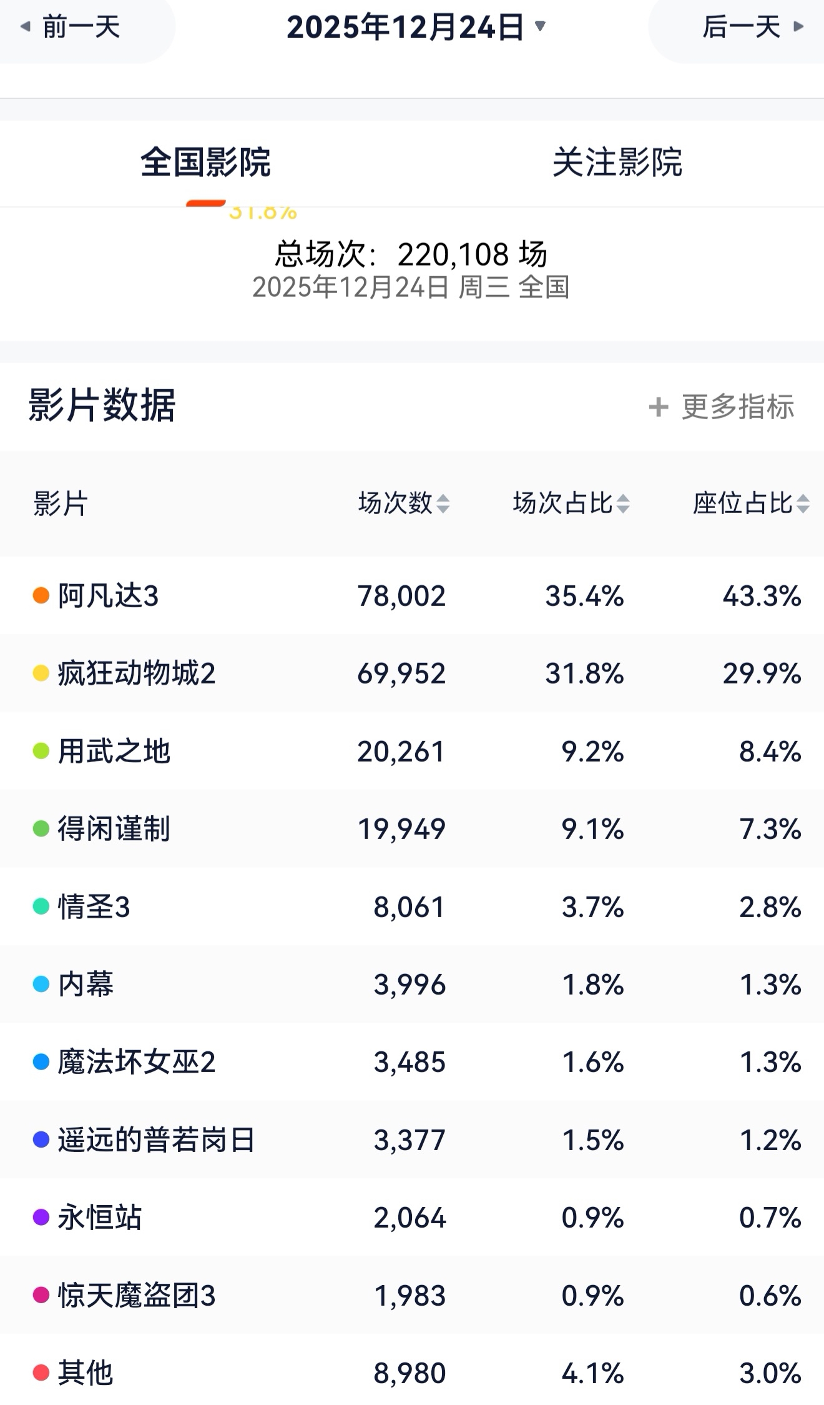Click green dot beside 得闲谨制

(41, 829)
